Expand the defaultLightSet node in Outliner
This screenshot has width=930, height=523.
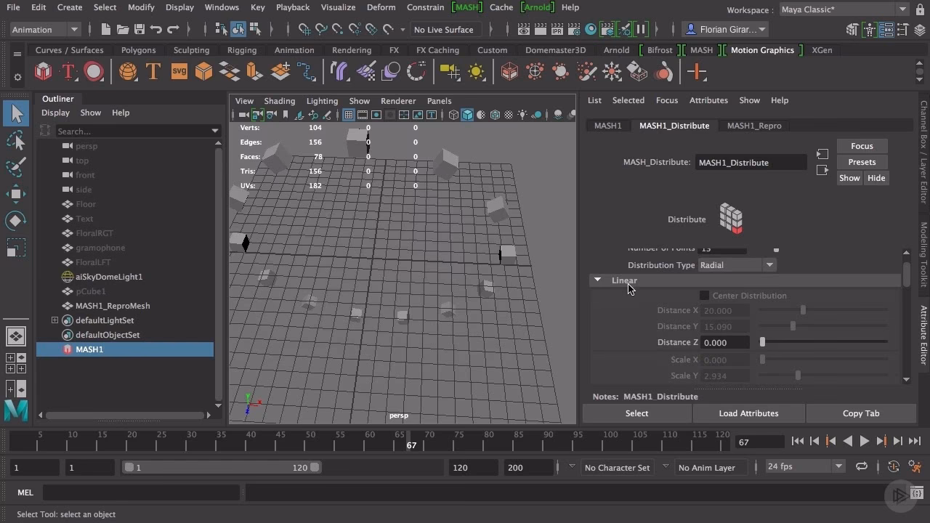pyautogui.click(x=54, y=320)
